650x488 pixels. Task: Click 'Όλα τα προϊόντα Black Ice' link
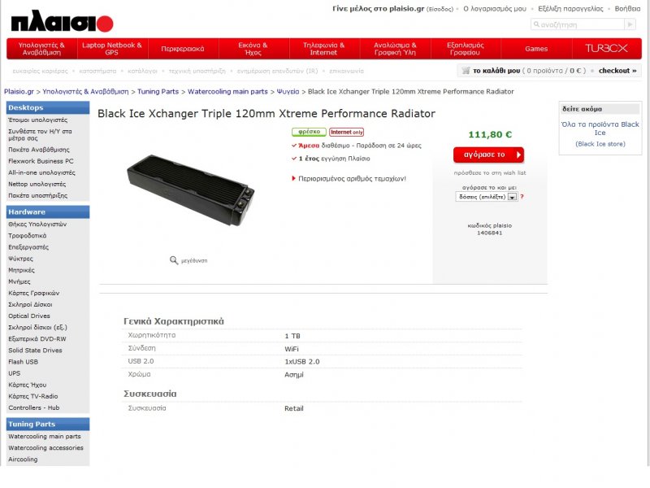(600, 129)
